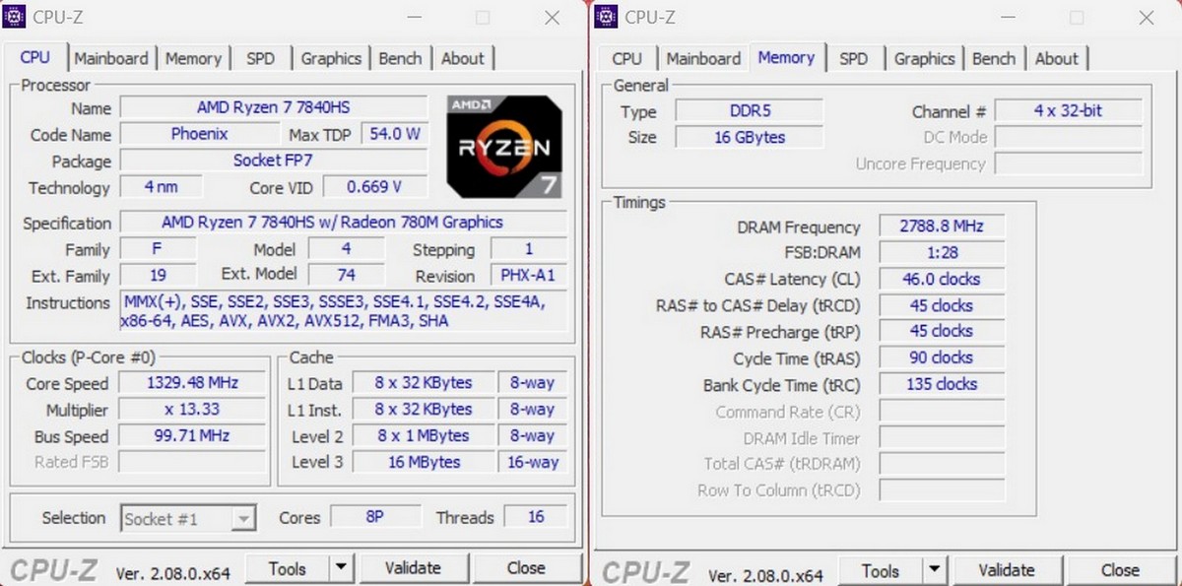Click the Revision value PHX-A1

528,276
